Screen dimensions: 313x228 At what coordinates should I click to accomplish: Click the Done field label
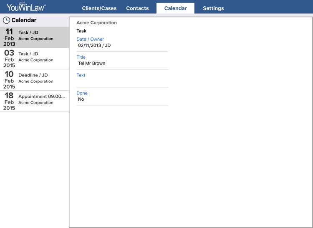pos(82,93)
